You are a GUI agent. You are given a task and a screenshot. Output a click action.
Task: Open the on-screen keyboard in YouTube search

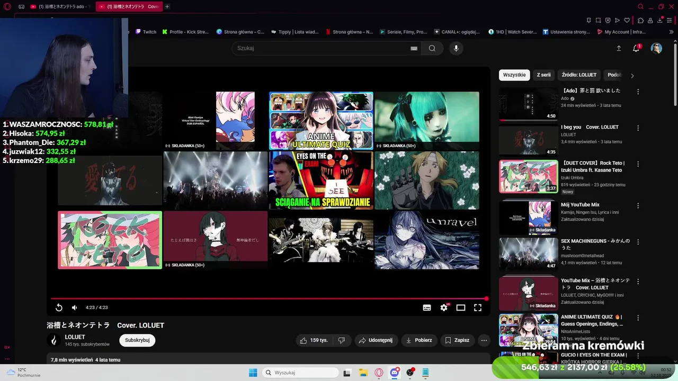[x=414, y=48]
